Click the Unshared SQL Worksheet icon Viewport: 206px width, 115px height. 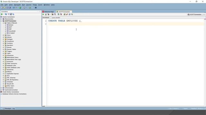coord(64,14)
